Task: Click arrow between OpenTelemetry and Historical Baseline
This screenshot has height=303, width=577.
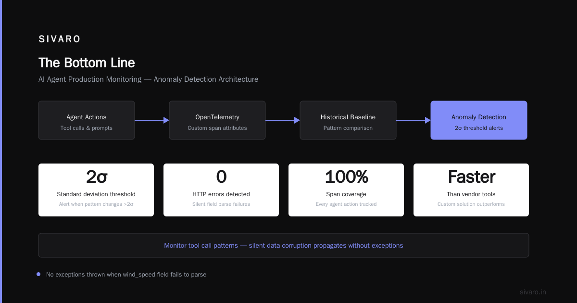Action: pyautogui.click(x=283, y=120)
